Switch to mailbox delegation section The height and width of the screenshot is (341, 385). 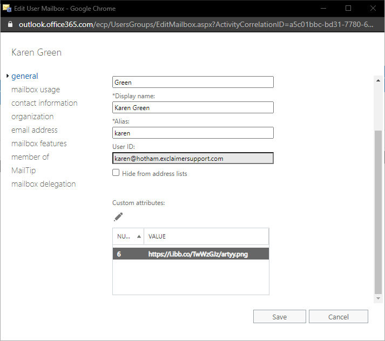point(43,184)
